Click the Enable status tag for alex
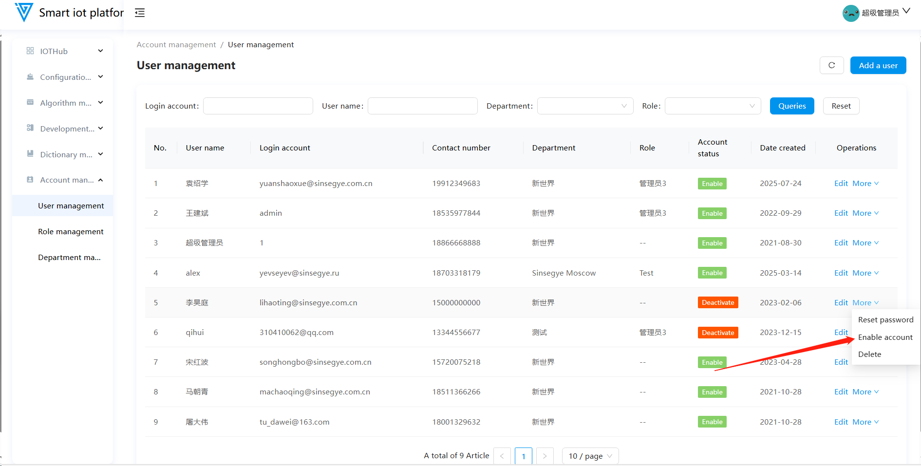The image size is (921, 466). tap(712, 273)
